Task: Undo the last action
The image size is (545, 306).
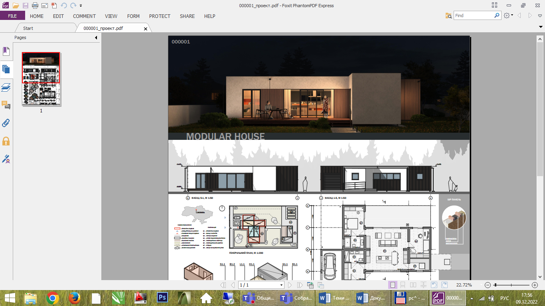Action: pyautogui.click(x=64, y=6)
